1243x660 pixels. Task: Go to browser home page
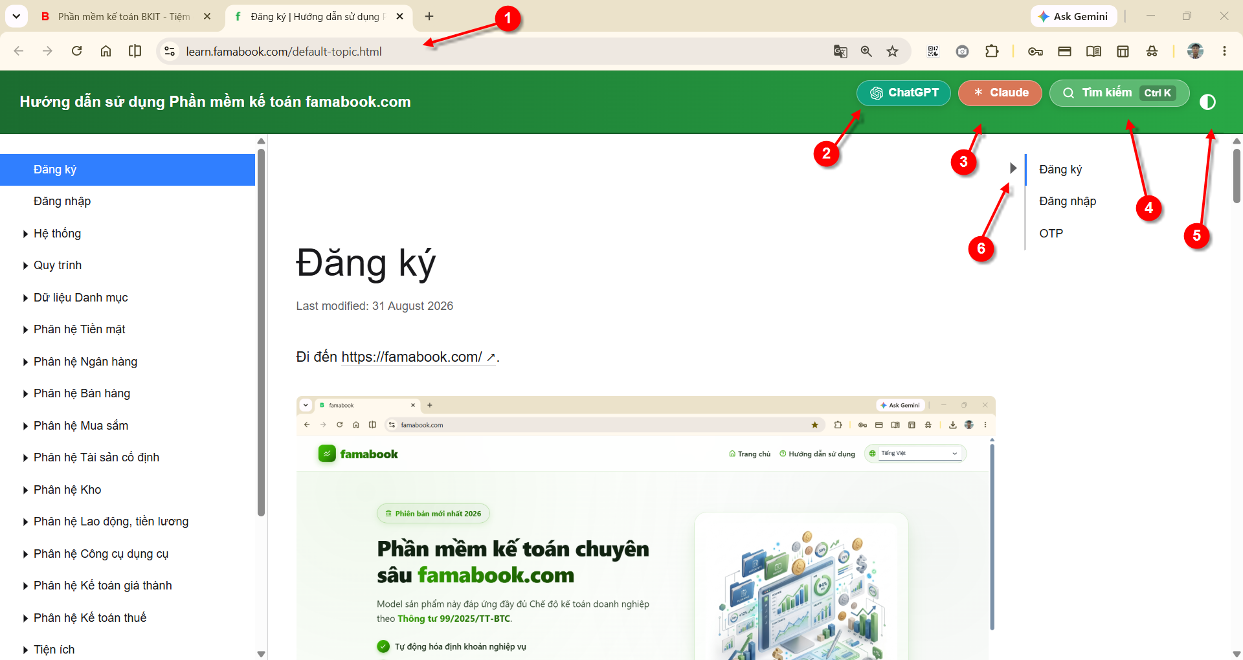coord(106,51)
